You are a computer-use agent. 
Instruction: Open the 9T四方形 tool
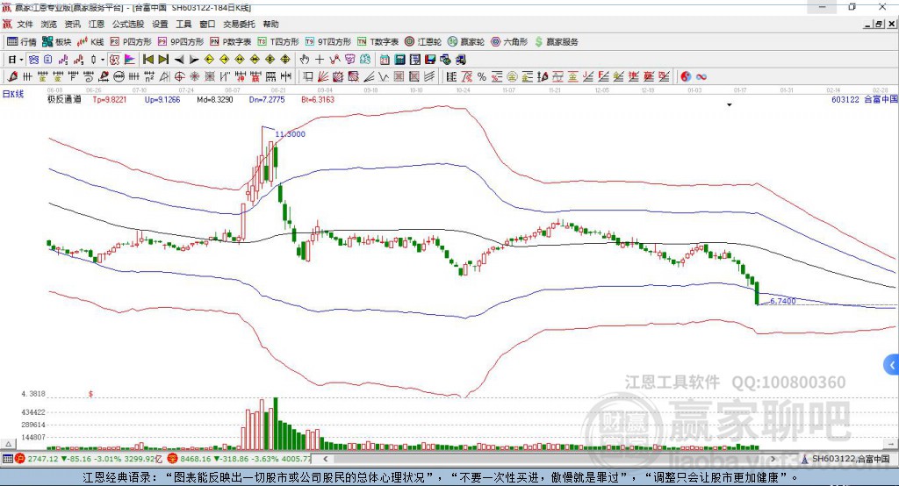(328, 42)
